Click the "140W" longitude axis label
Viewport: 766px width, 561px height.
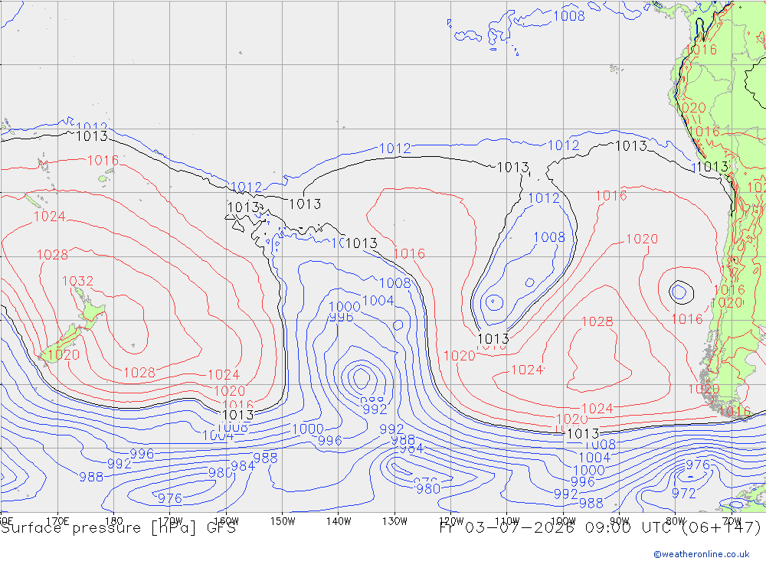point(339,521)
